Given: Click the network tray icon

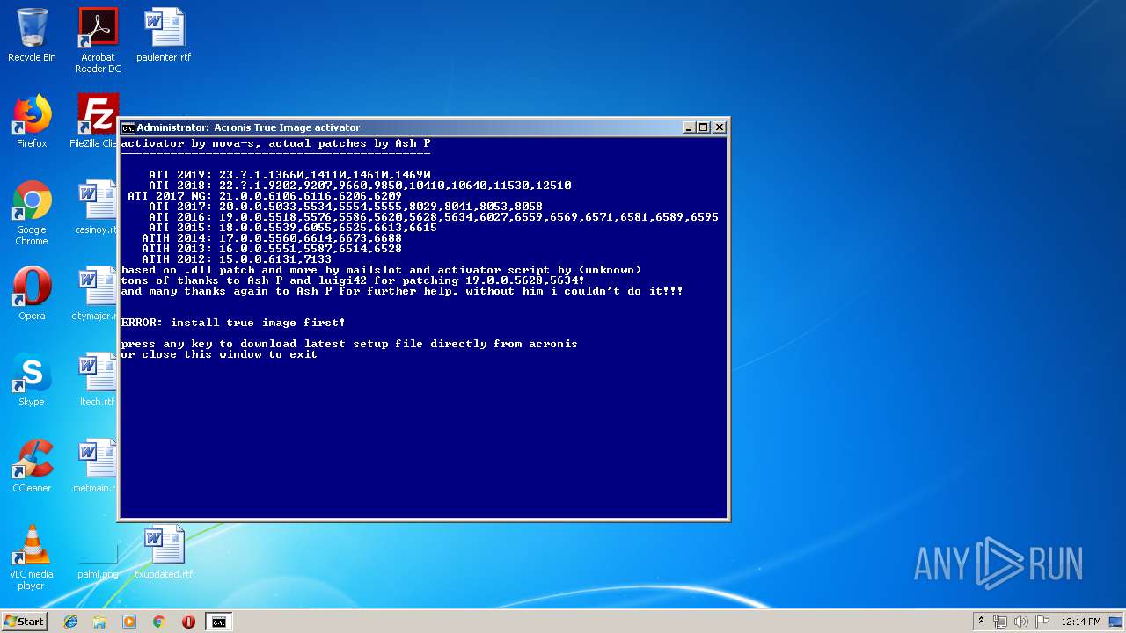Looking at the screenshot, I should click(x=1000, y=622).
